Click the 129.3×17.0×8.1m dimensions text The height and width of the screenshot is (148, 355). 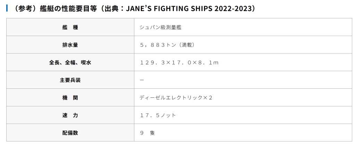coord(179,63)
